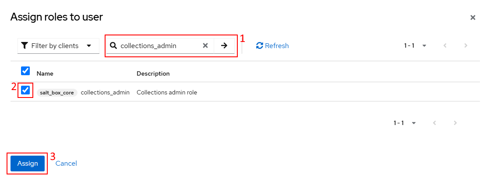The height and width of the screenshot is (181, 490).
Task: Go to previous page in top pagination
Action: click(445, 45)
